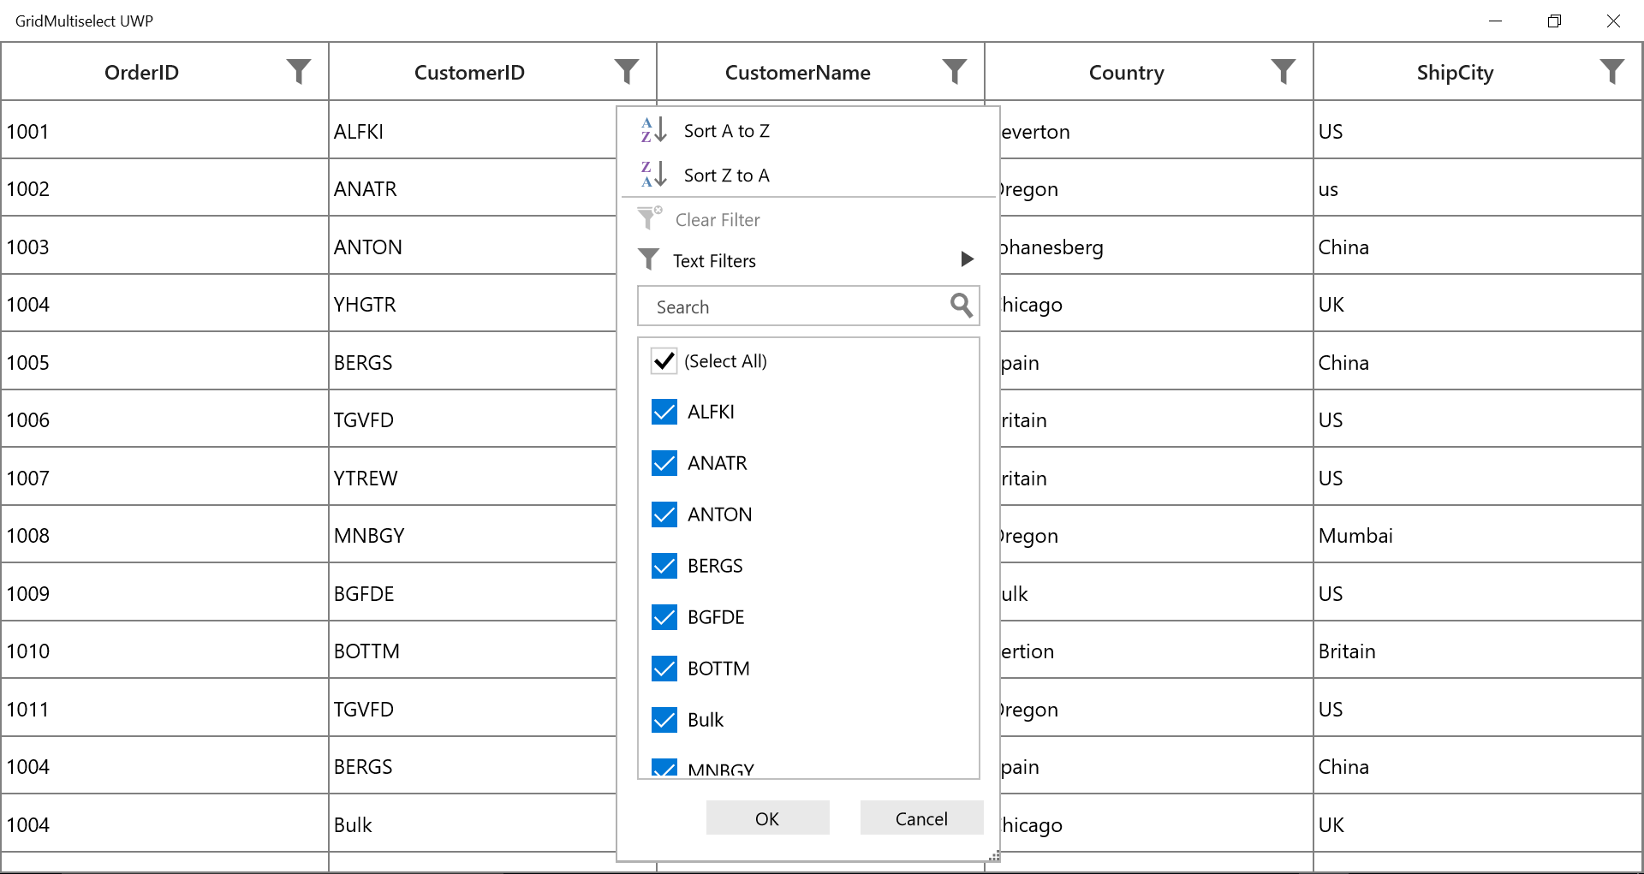Screen dimensions: 1644x874
Task: Open filter for CustomerName column
Action: (x=955, y=72)
